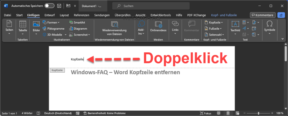The image size is (288, 116).
Task: Click the zoom out minus button
Action: (x=244, y=113)
